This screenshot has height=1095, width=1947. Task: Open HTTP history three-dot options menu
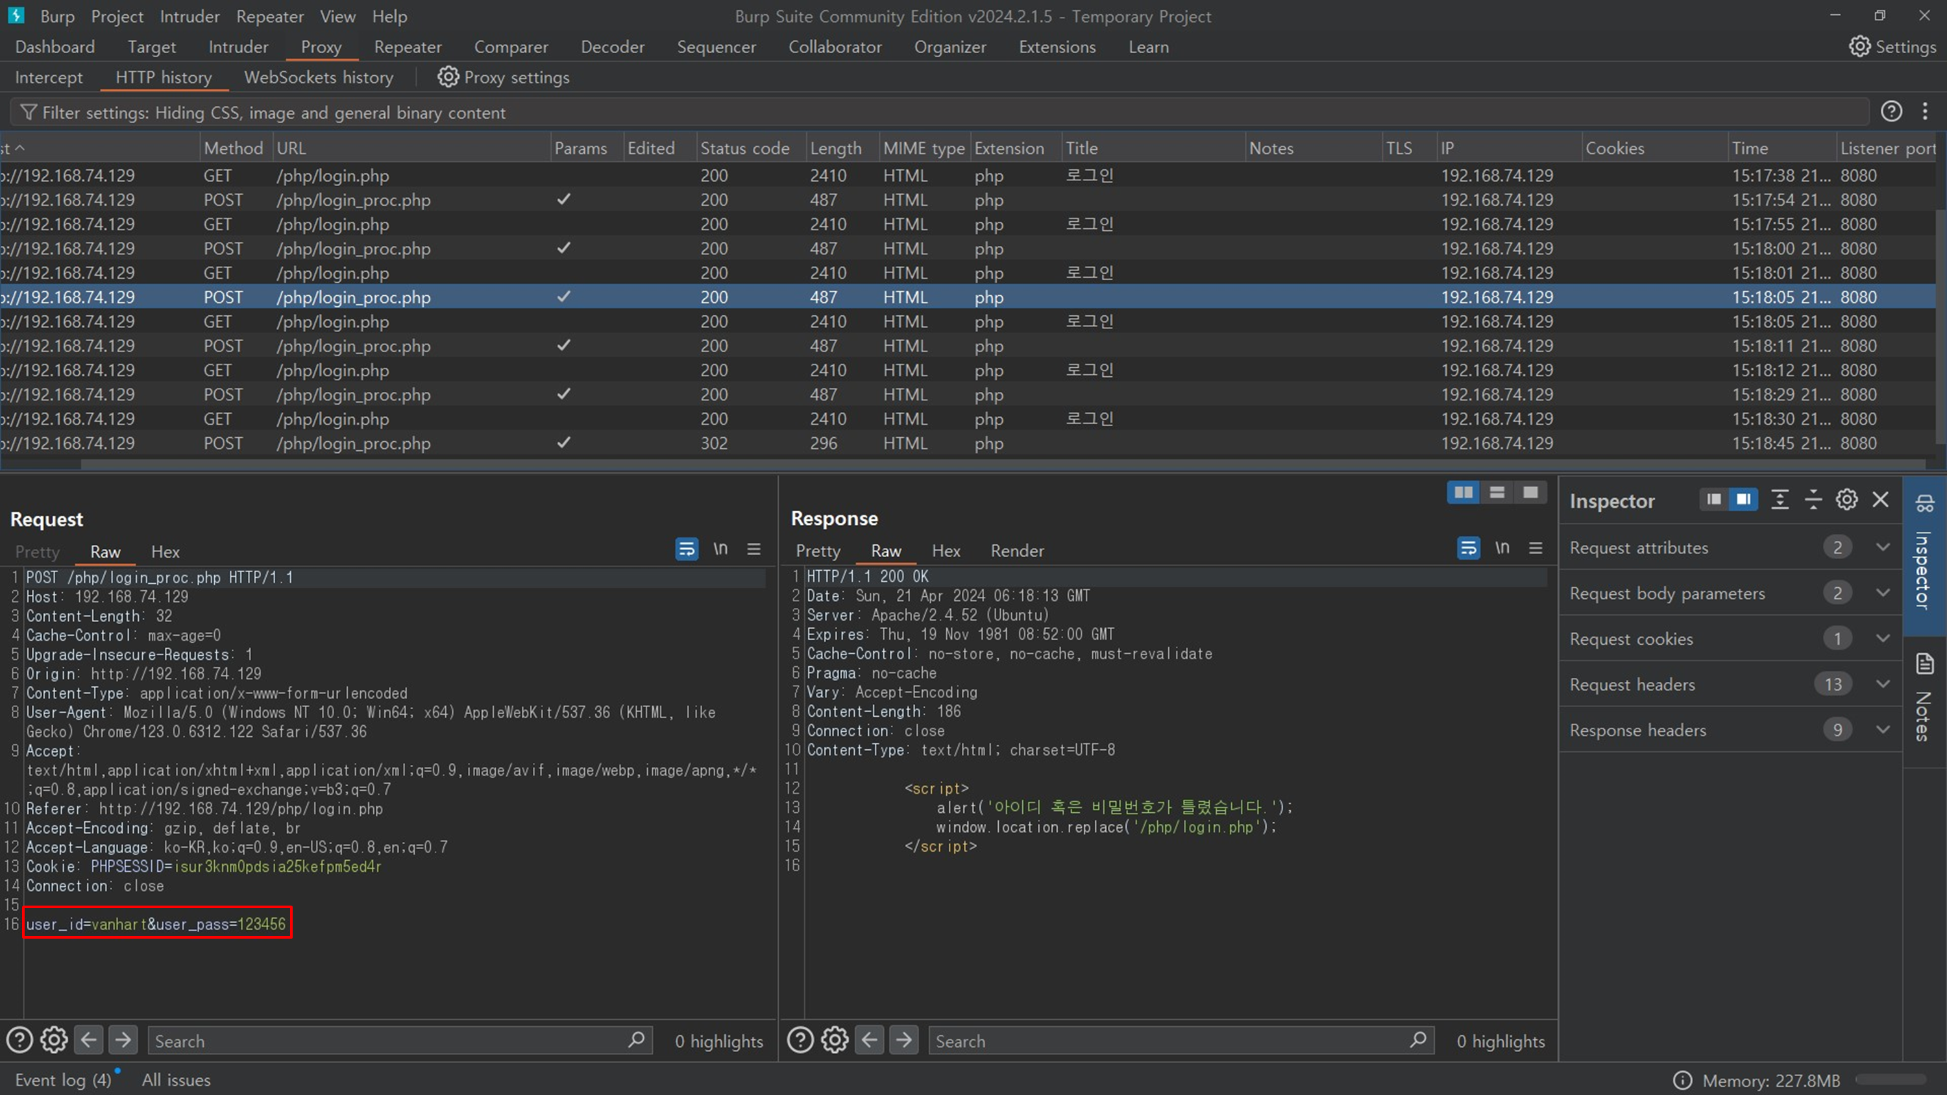(x=1924, y=112)
